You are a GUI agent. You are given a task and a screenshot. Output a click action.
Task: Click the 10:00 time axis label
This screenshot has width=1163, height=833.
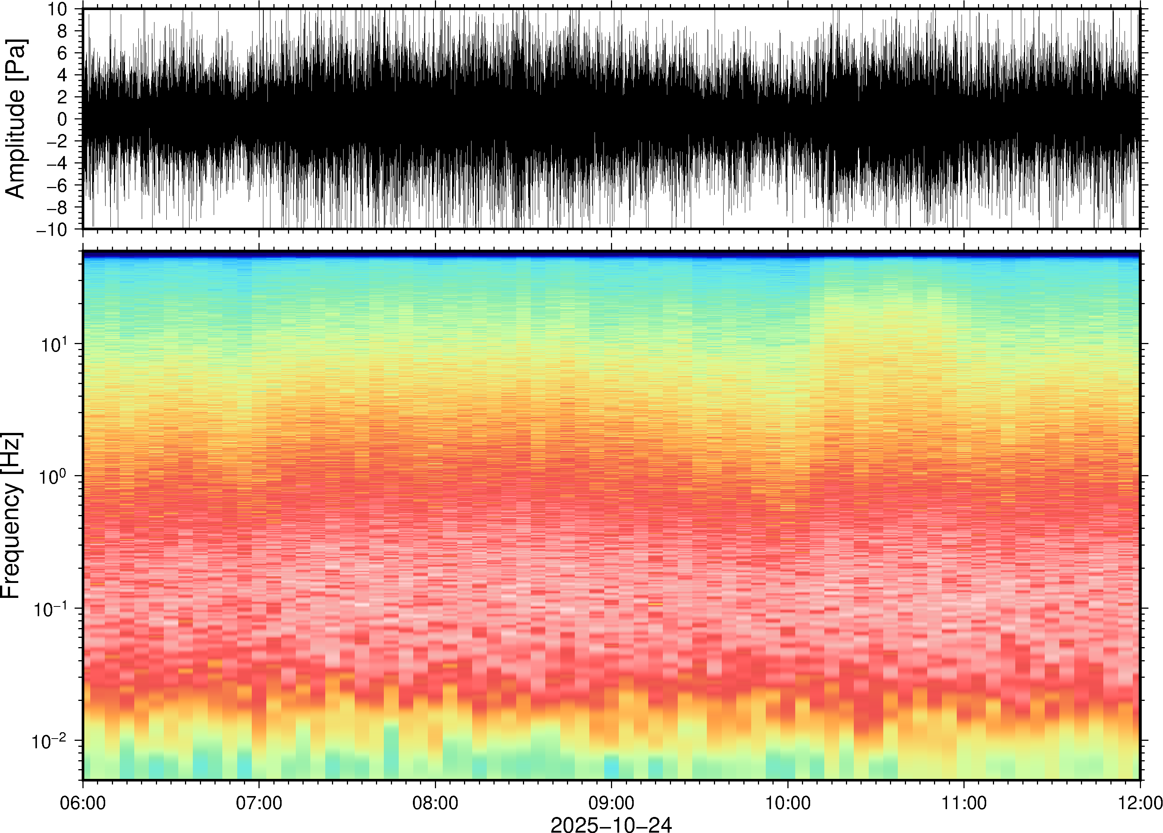pos(788,802)
